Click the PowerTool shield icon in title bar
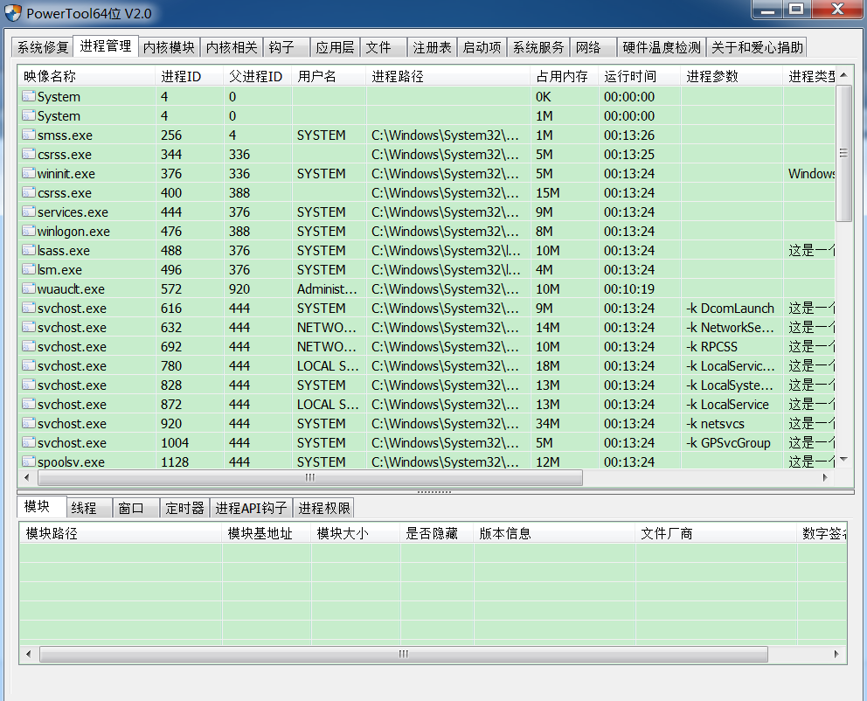 pyautogui.click(x=13, y=13)
